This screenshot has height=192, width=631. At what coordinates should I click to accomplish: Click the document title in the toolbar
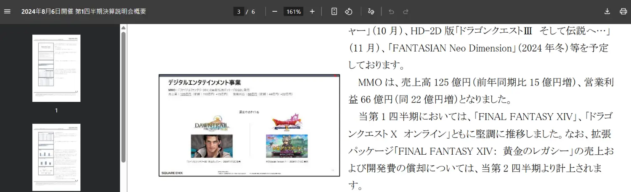tap(84, 11)
